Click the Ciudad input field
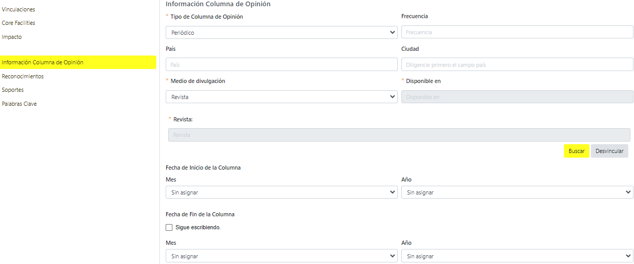Viewport: 634px width, 264px height. point(517,65)
